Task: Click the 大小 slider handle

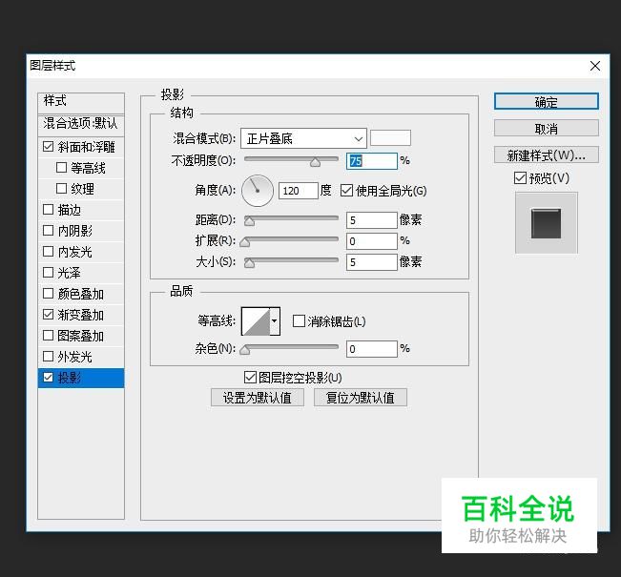Action: tap(249, 263)
